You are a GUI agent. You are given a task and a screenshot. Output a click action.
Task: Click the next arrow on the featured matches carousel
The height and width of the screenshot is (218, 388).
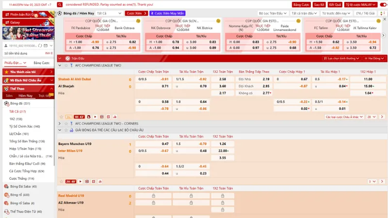(x=384, y=34)
